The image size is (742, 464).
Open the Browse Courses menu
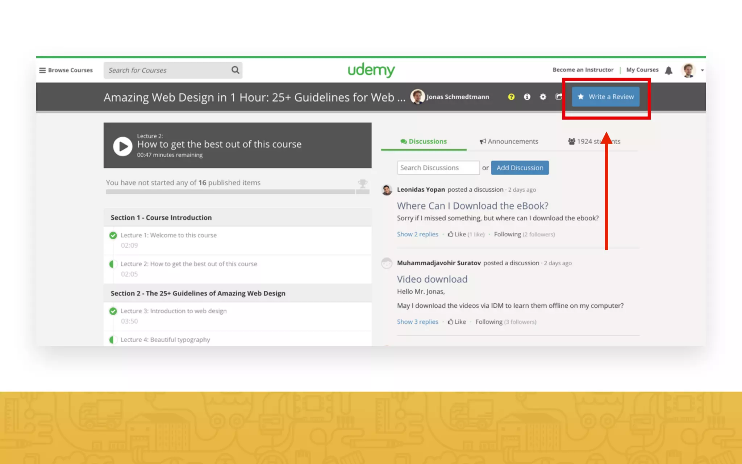click(x=66, y=70)
